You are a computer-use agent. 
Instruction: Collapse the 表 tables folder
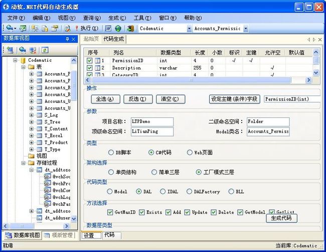tap(23, 67)
